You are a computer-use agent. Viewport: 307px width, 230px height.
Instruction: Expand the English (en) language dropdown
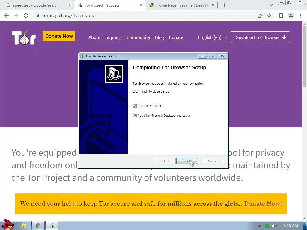(x=212, y=37)
